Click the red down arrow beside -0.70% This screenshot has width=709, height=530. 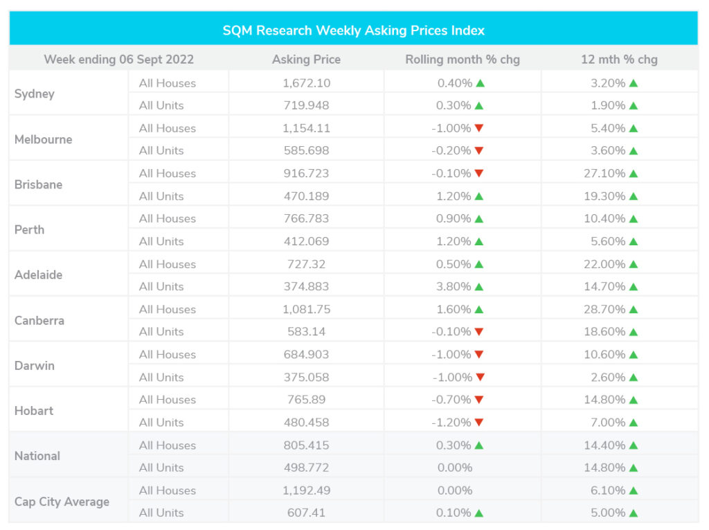479,400
